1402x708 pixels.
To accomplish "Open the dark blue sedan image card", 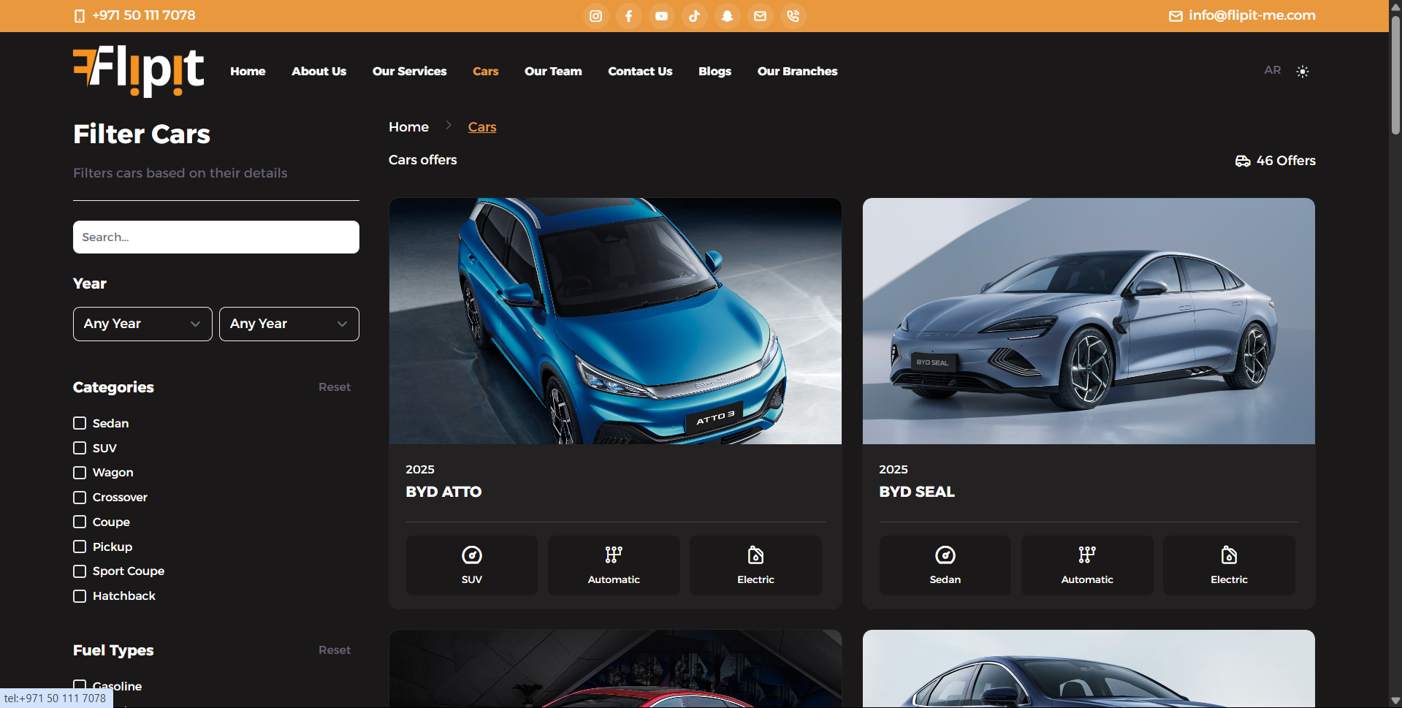I will 1089,669.
